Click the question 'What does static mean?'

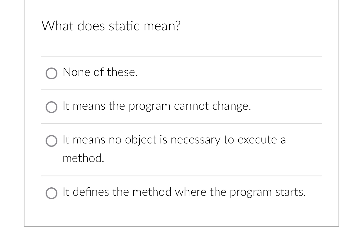coord(111,26)
